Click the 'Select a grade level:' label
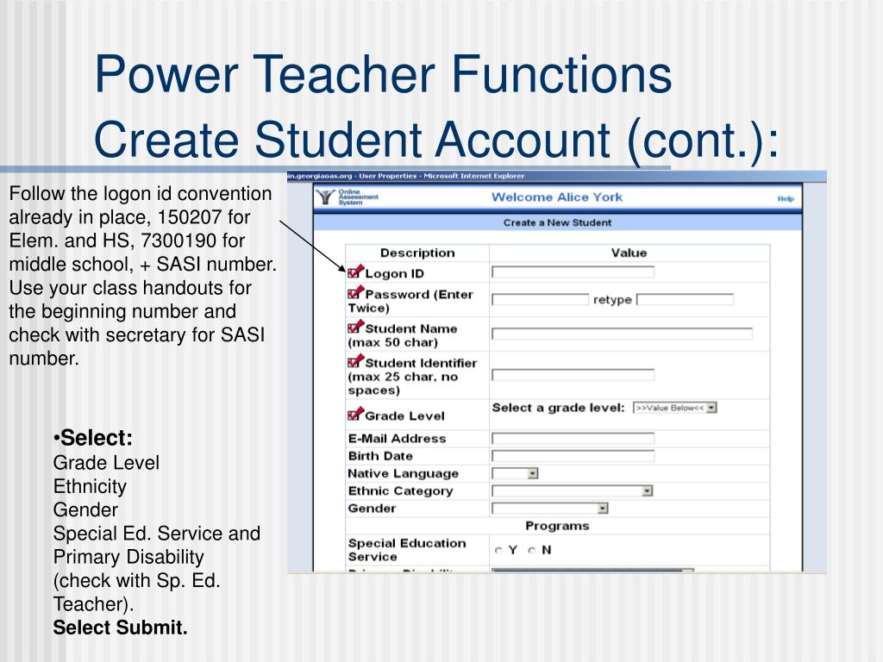Viewport: 883px width, 662px height. (x=558, y=408)
